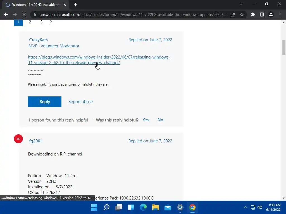Click the vertical scrollbar thumb

(283, 47)
